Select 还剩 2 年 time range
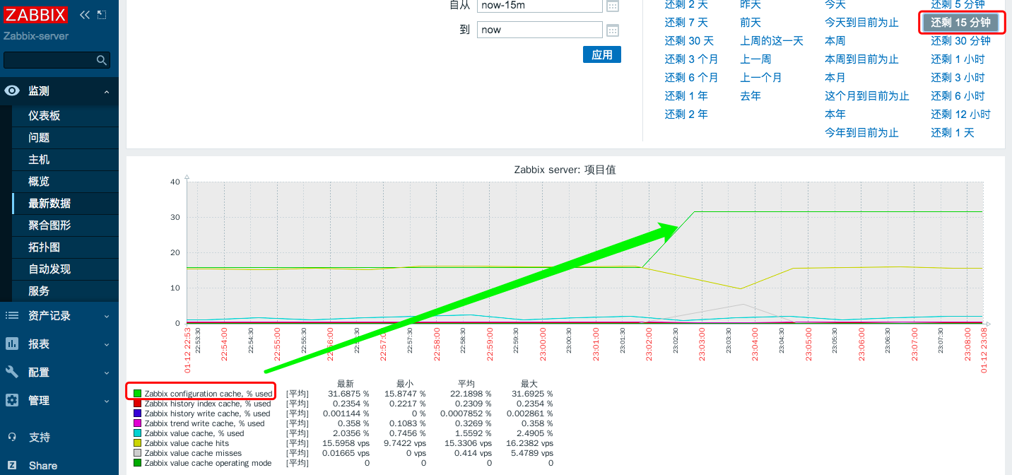The width and height of the screenshot is (1012, 475). click(686, 115)
